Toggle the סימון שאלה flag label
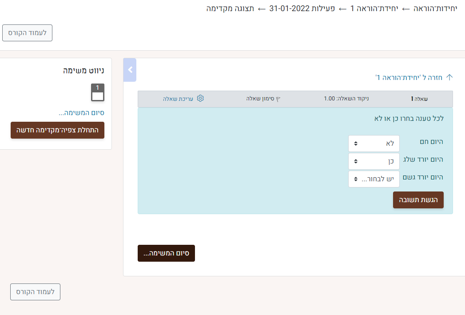The image size is (465, 315). click(261, 98)
